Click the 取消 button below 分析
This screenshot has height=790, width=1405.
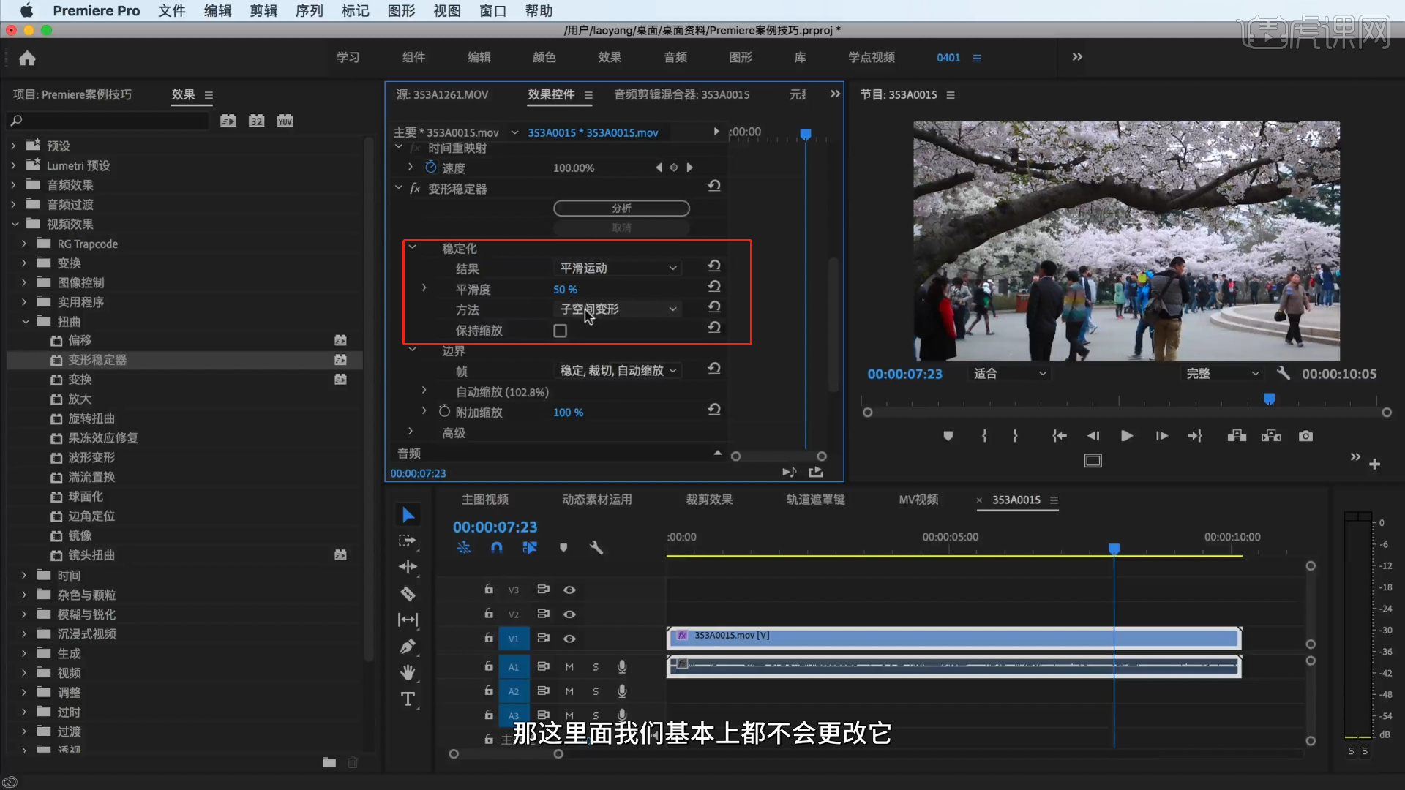(621, 227)
